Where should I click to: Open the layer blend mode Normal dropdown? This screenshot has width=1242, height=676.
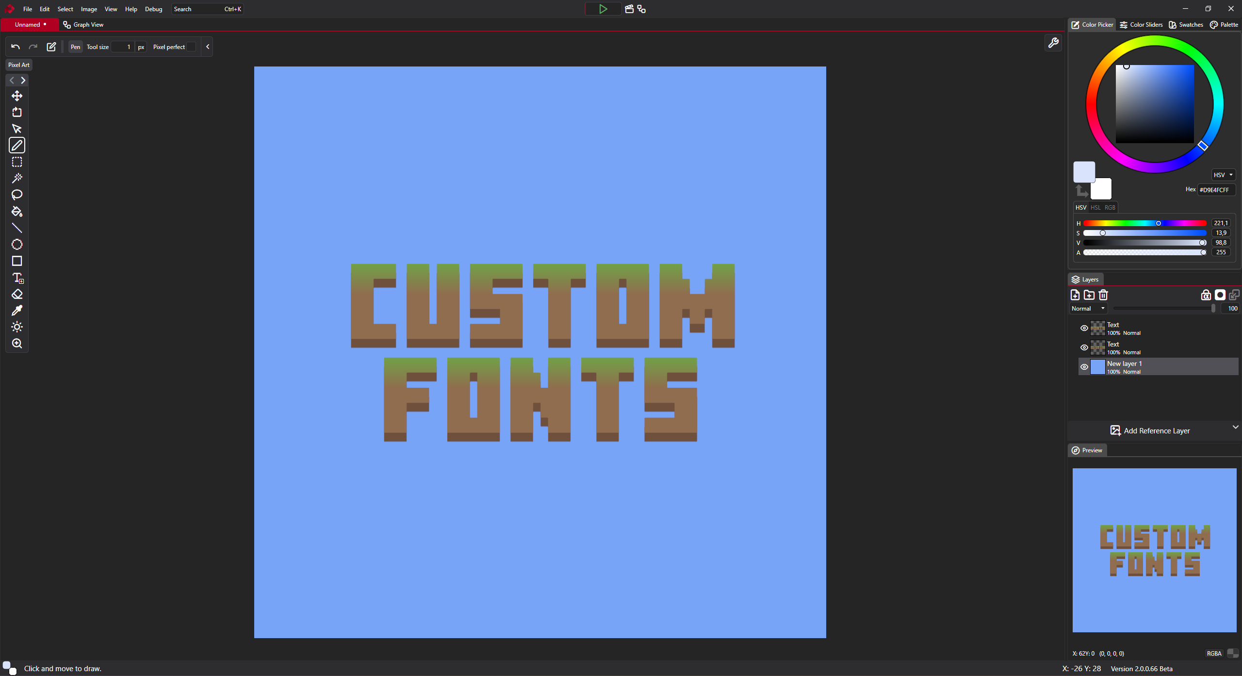[1088, 308]
